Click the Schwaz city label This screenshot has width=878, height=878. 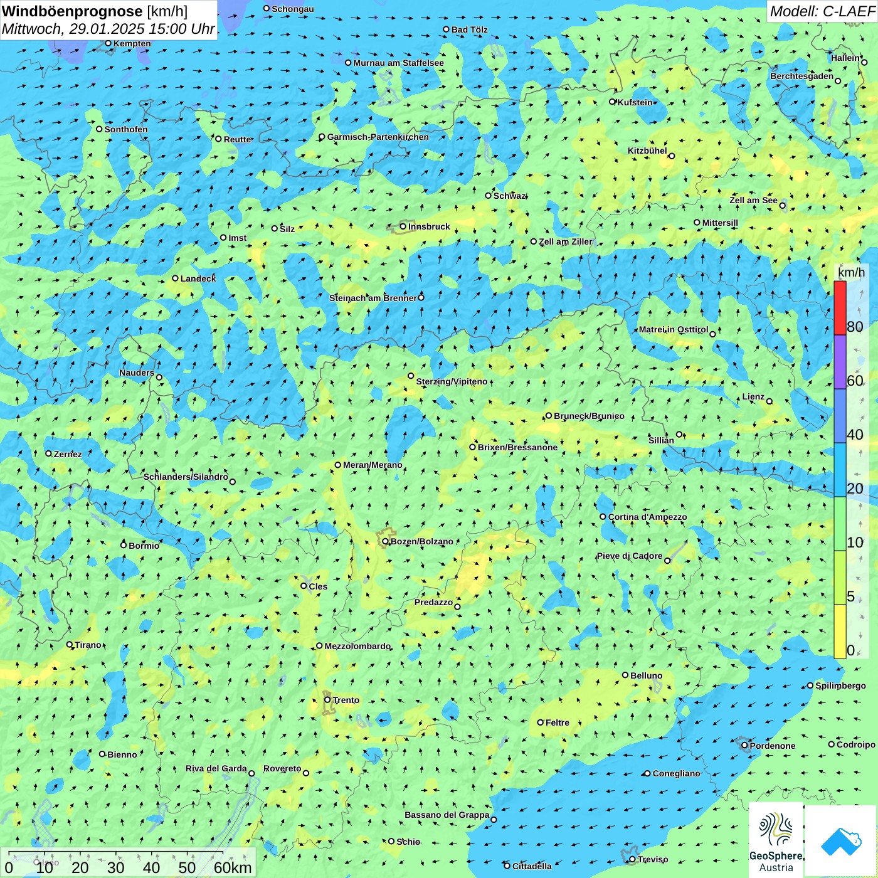pos(509,196)
